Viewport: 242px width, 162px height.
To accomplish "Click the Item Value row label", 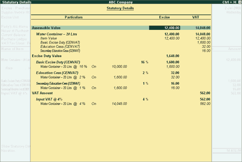I will click(x=48, y=38).
